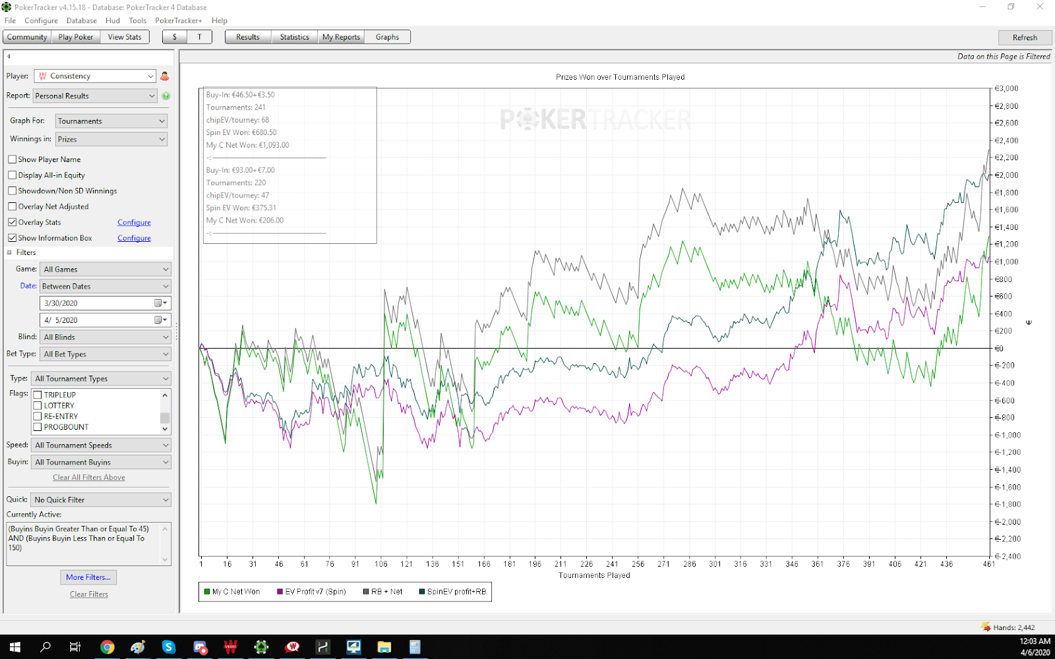The image size is (1055, 659).
Task: Check Display All-in Equity option
Action: click(x=13, y=175)
